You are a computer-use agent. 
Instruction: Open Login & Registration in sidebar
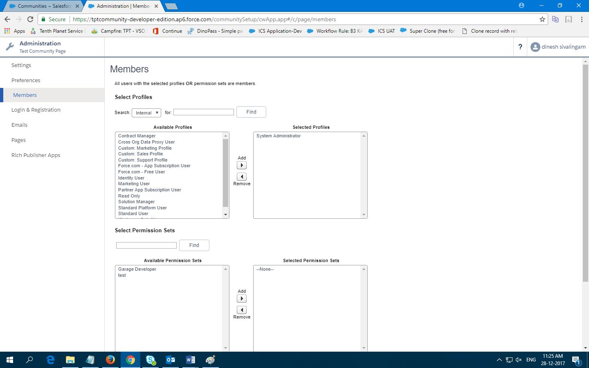[36, 110]
